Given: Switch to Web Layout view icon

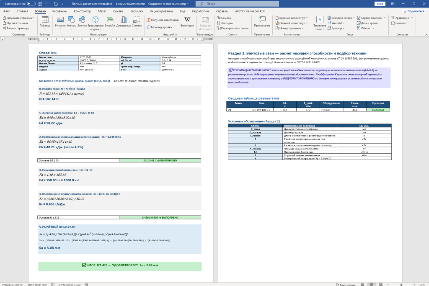Looking at the screenshot, I should point(381,285).
